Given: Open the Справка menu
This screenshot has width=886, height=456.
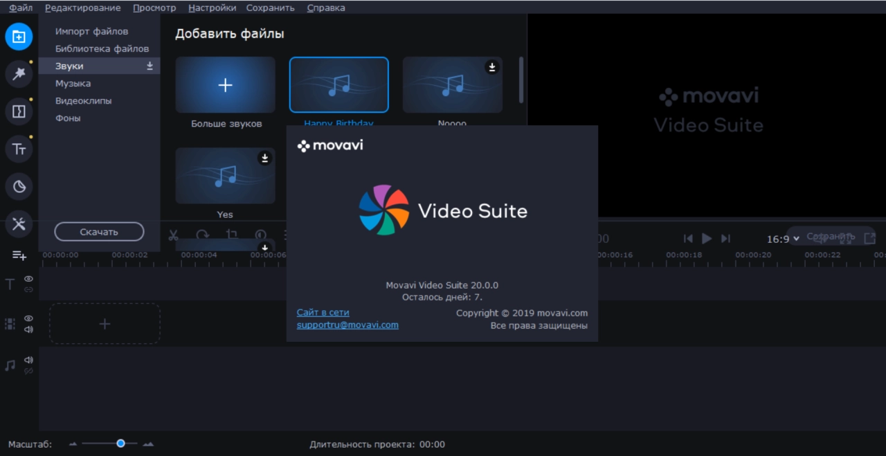Looking at the screenshot, I should 325,8.
